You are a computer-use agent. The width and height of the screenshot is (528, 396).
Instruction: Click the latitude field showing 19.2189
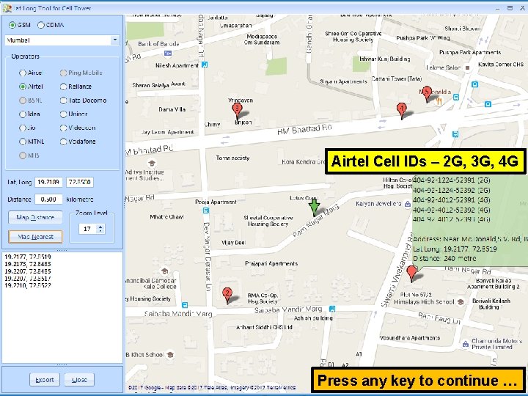(x=48, y=182)
